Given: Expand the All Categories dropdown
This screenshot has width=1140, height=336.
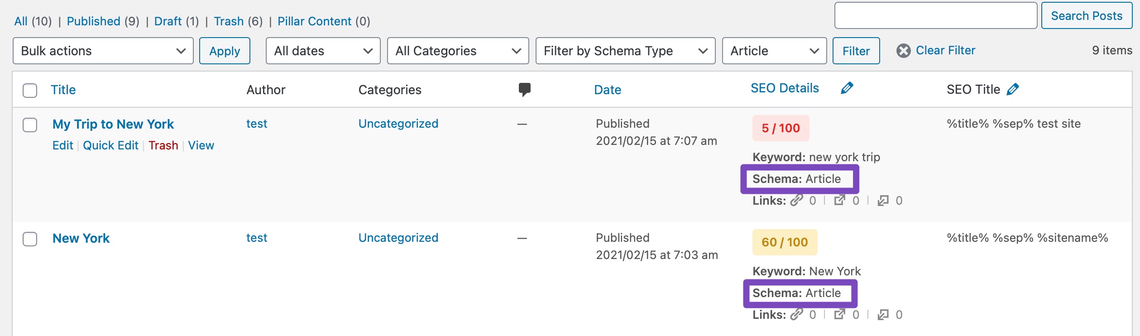Looking at the screenshot, I should [458, 51].
